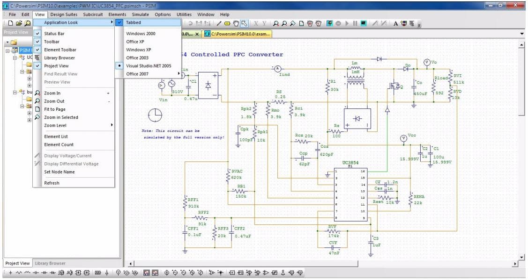Click the text 'A' tool icon
This screenshot has width=528, height=280.
[396, 23]
